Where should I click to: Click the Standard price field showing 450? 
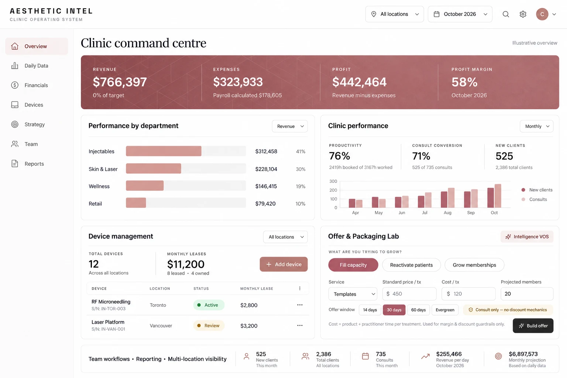click(x=409, y=294)
